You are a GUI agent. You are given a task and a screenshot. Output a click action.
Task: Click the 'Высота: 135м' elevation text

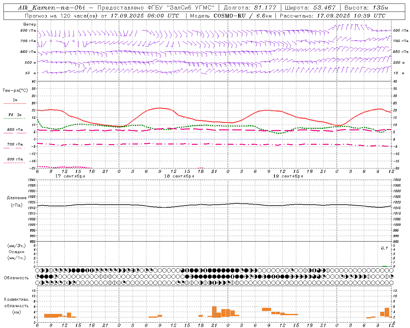(366, 8)
